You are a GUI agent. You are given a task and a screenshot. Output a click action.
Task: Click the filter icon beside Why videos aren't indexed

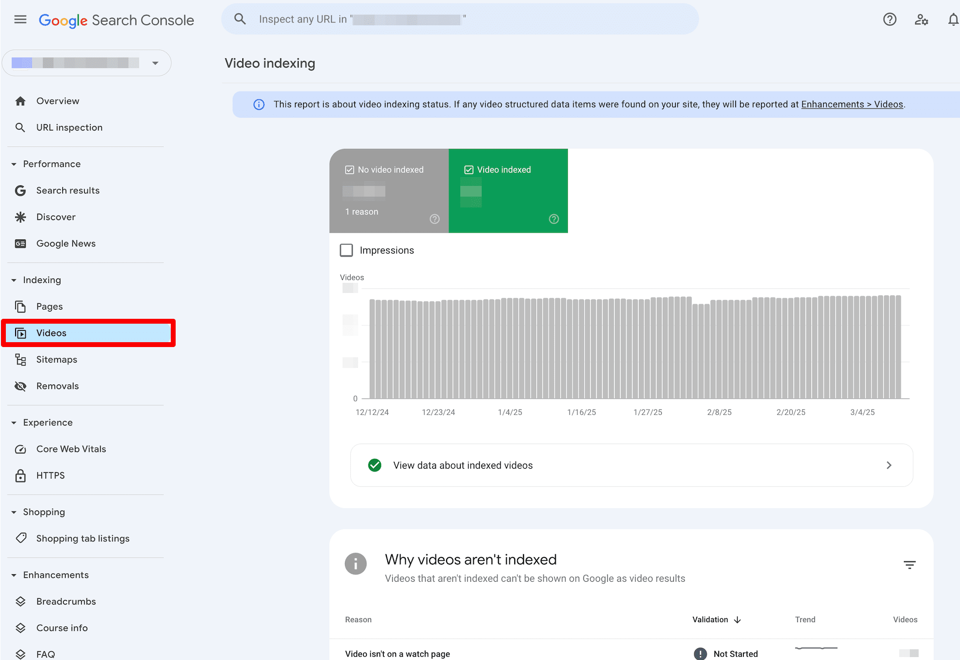point(909,565)
